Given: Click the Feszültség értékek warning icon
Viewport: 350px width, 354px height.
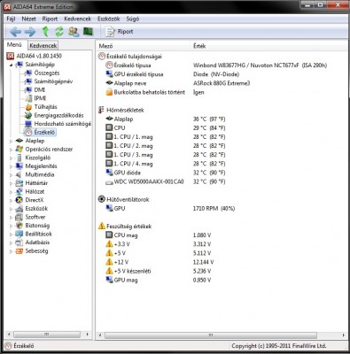Looking at the screenshot, I should coord(102,227).
